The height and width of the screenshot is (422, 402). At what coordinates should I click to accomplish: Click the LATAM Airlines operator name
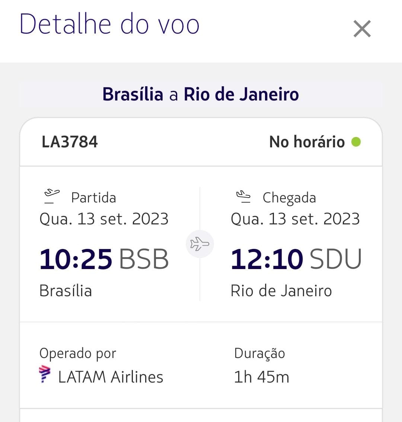[x=111, y=377]
